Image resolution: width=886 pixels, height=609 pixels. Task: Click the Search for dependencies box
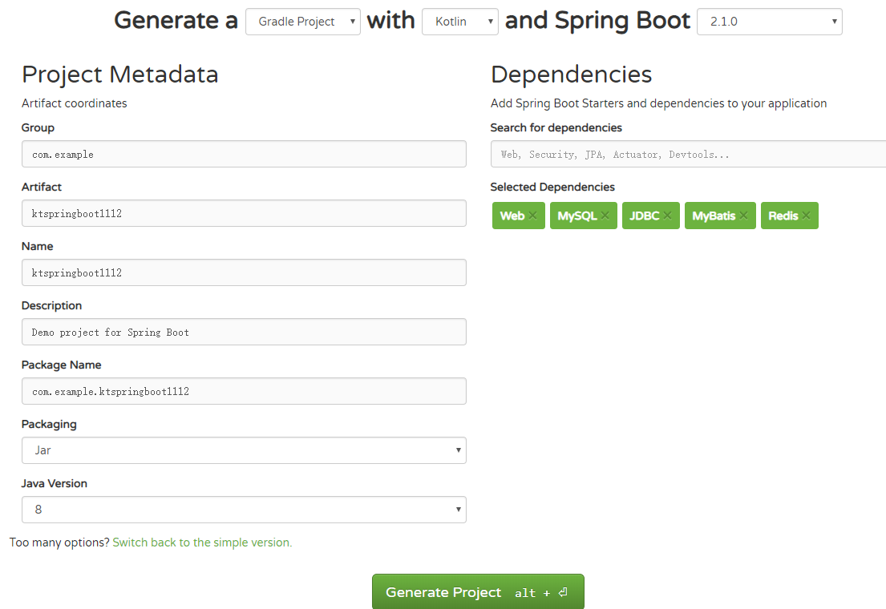tap(688, 154)
